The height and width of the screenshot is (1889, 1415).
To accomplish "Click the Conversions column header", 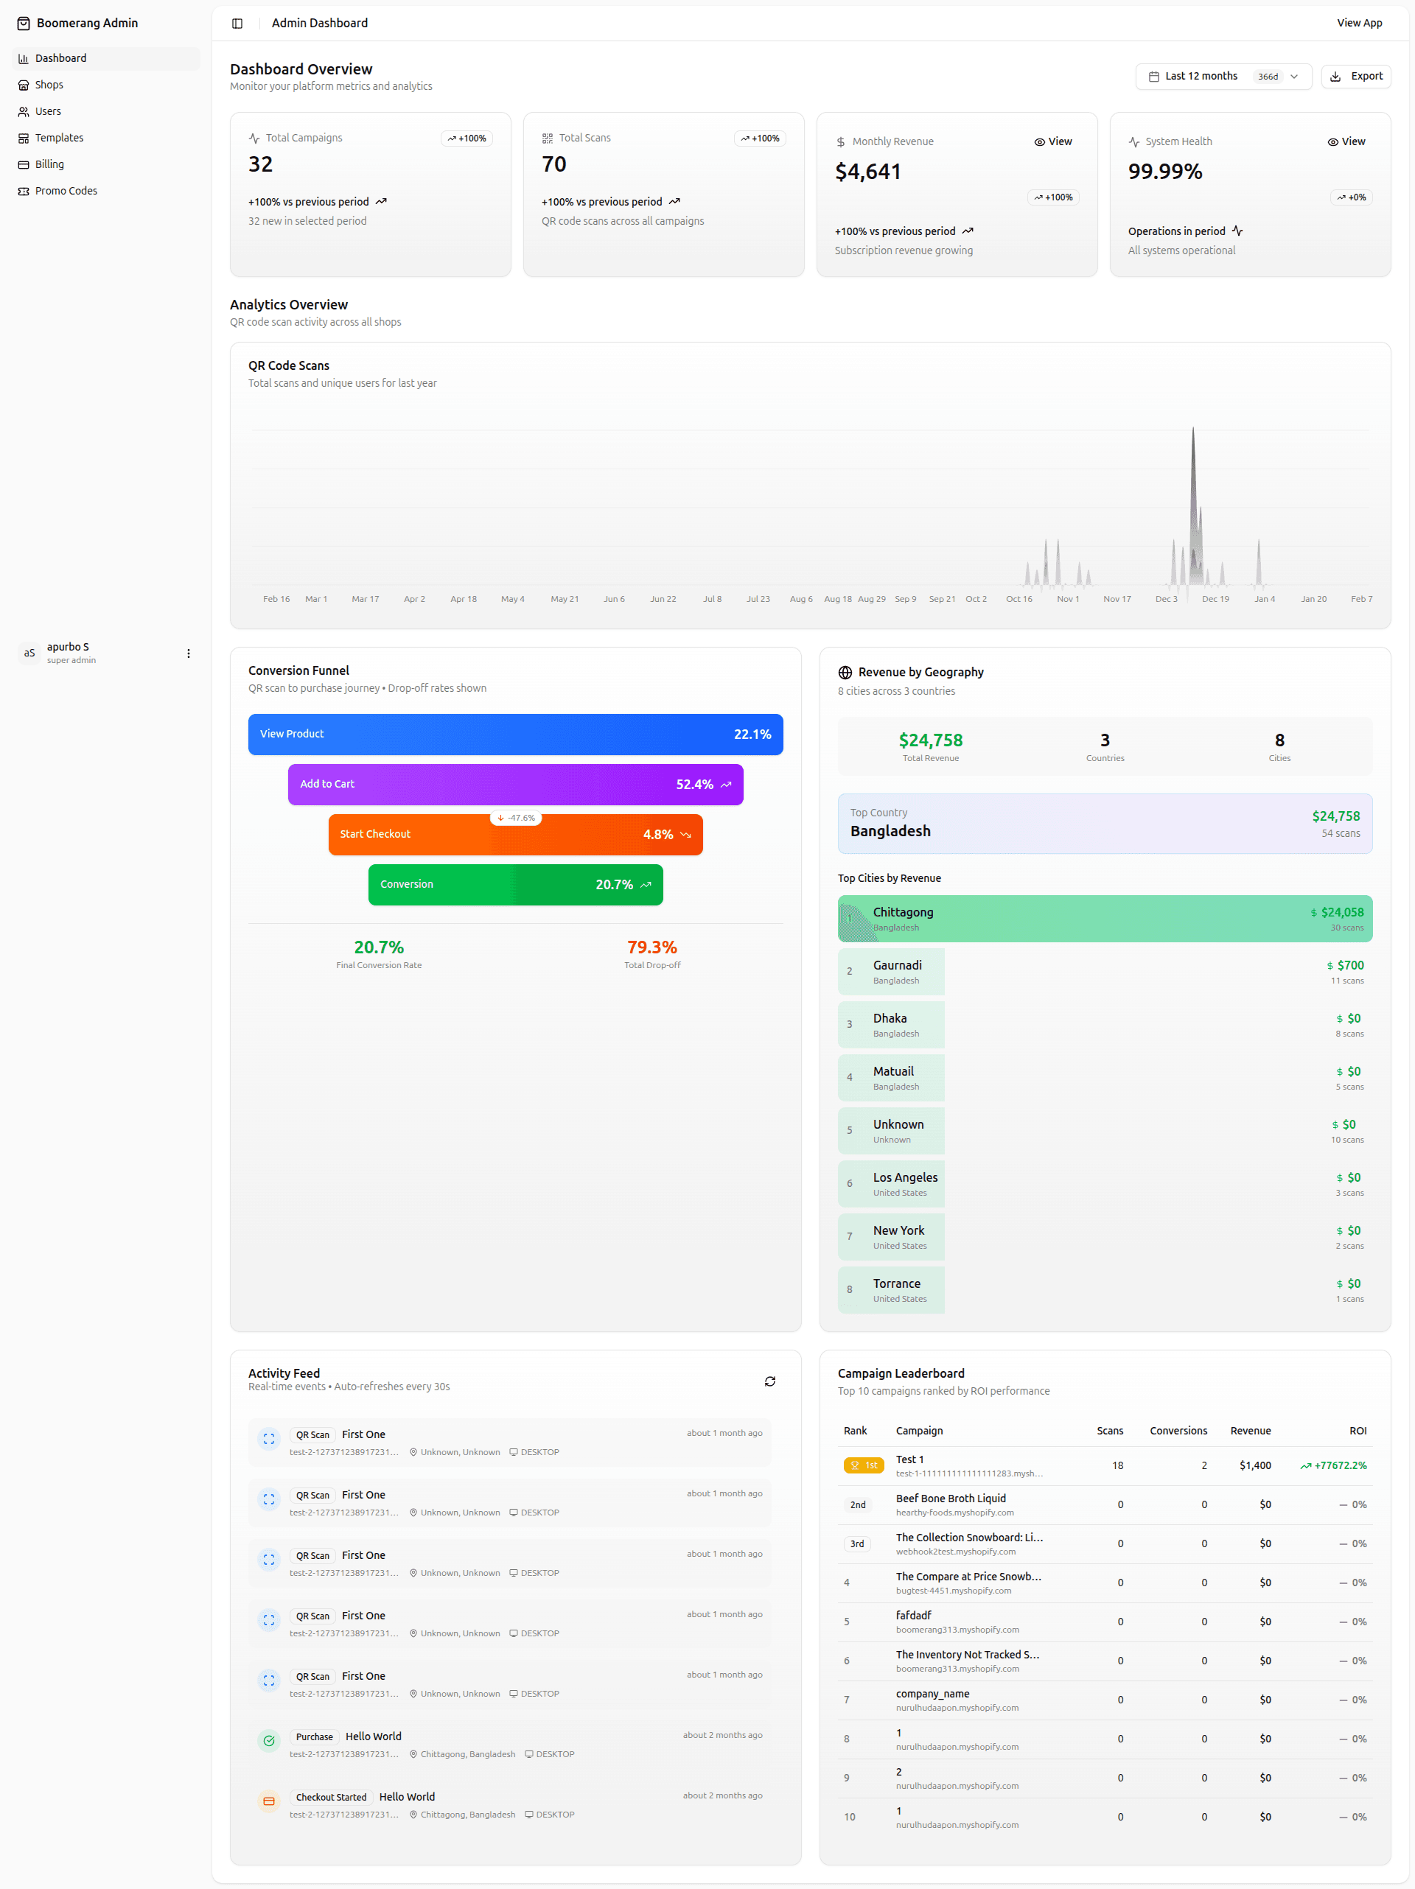I will pyautogui.click(x=1178, y=1431).
